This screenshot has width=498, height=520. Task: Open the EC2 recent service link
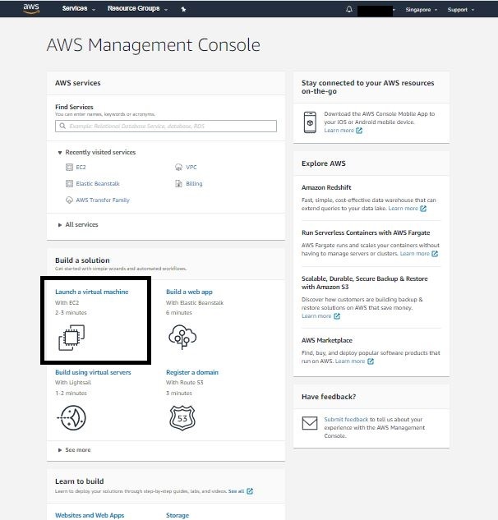[81, 167]
